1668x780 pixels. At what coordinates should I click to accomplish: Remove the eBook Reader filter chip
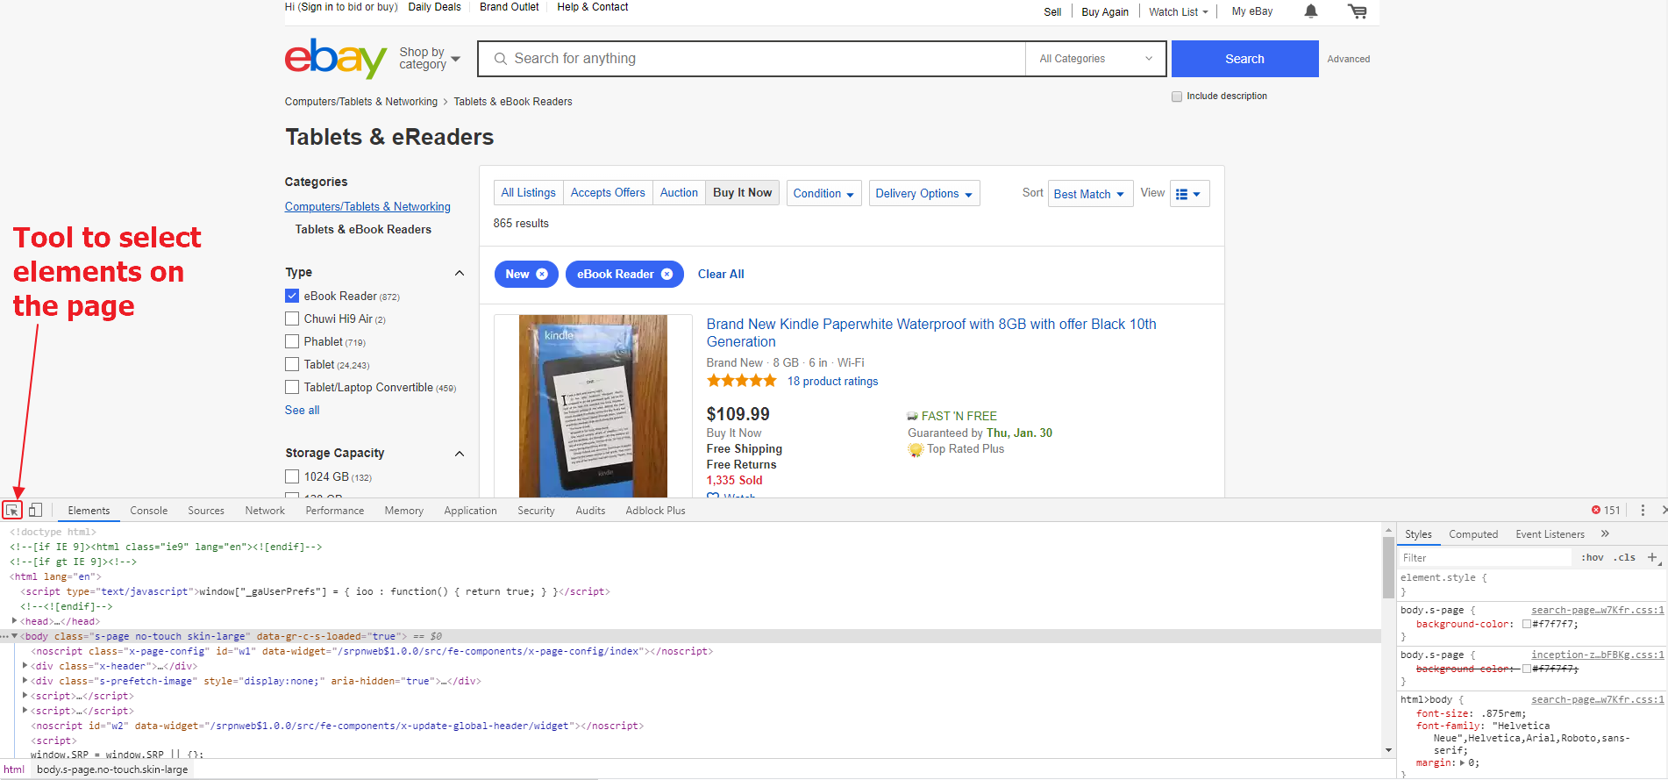point(666,274)
